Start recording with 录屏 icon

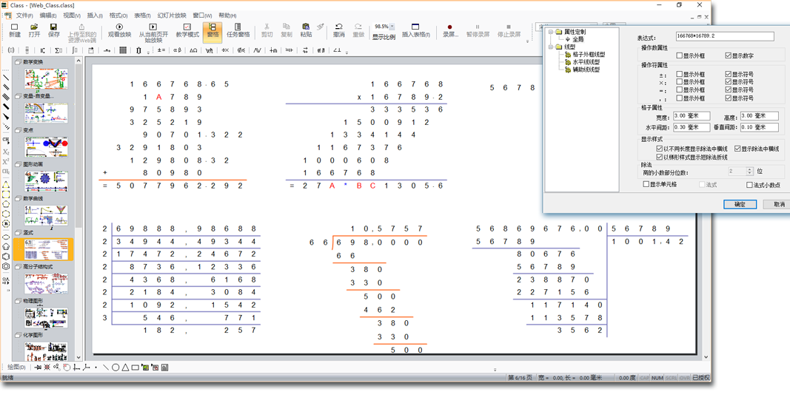tap(449, 30)
